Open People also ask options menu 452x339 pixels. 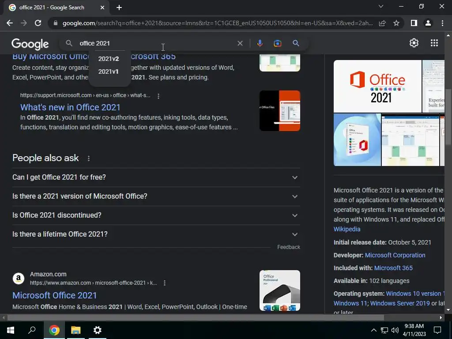[88, 158]
